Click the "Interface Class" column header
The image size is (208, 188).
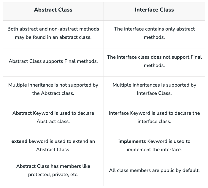click(x=154, y=10)
